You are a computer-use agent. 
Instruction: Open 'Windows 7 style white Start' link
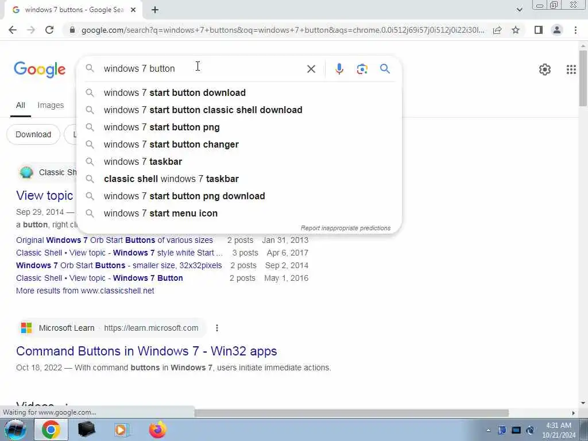[x=119, y=253]
